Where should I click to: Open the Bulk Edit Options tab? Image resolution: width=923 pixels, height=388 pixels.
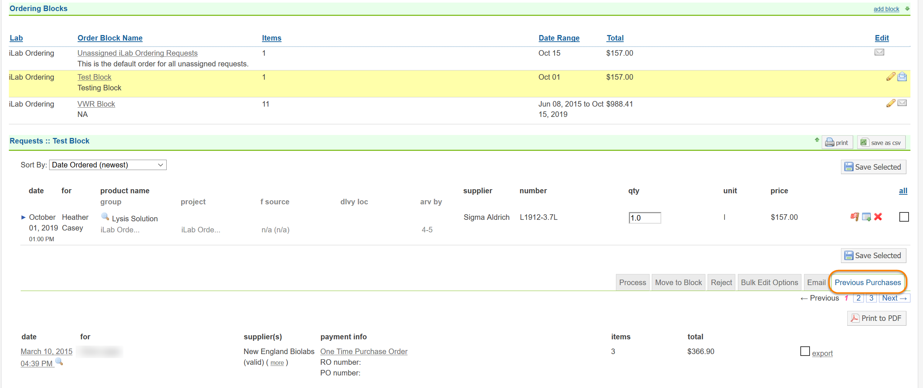tap(769, 283)
